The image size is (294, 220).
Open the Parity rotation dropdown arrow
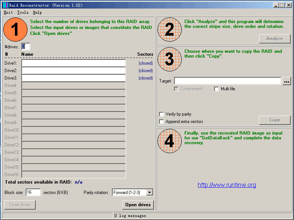(150, 192)
